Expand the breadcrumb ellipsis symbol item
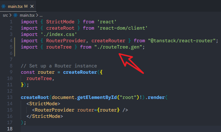 pyautogui.click(x=41, y=15)
